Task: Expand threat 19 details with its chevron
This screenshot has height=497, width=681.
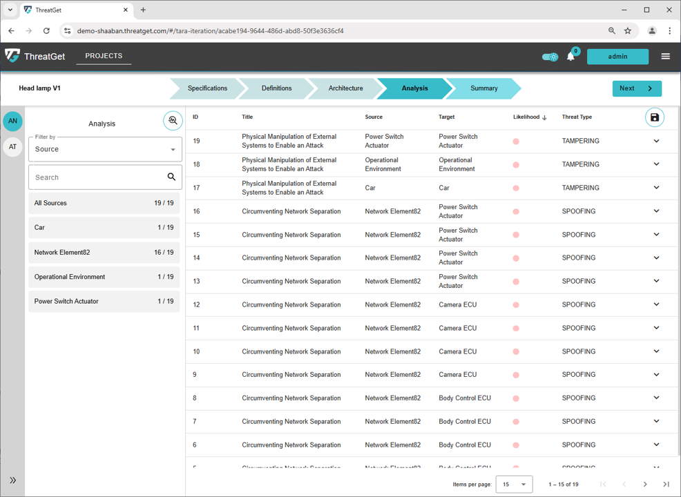Action: (655, 141)
